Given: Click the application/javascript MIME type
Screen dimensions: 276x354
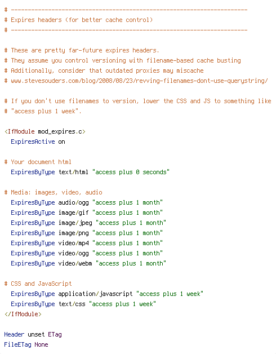Looking at the screenshot, I should pos(95,294).
